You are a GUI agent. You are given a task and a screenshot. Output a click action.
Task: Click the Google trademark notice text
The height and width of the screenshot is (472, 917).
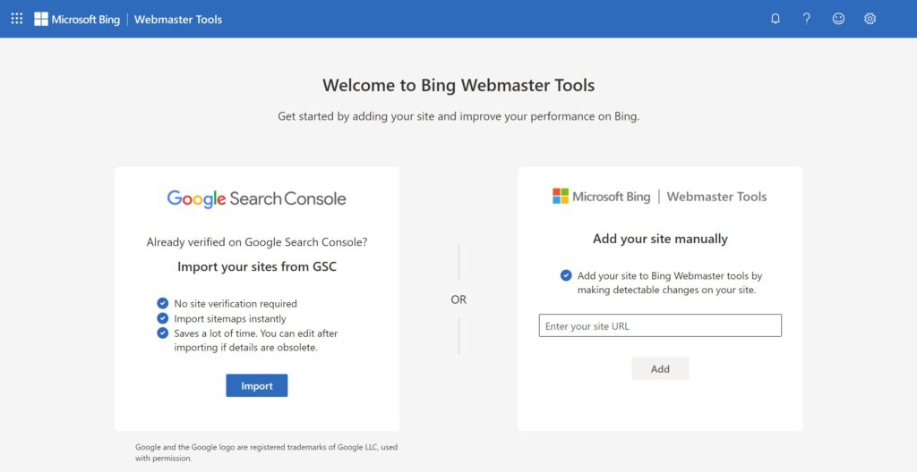click(x=266, y=452)
